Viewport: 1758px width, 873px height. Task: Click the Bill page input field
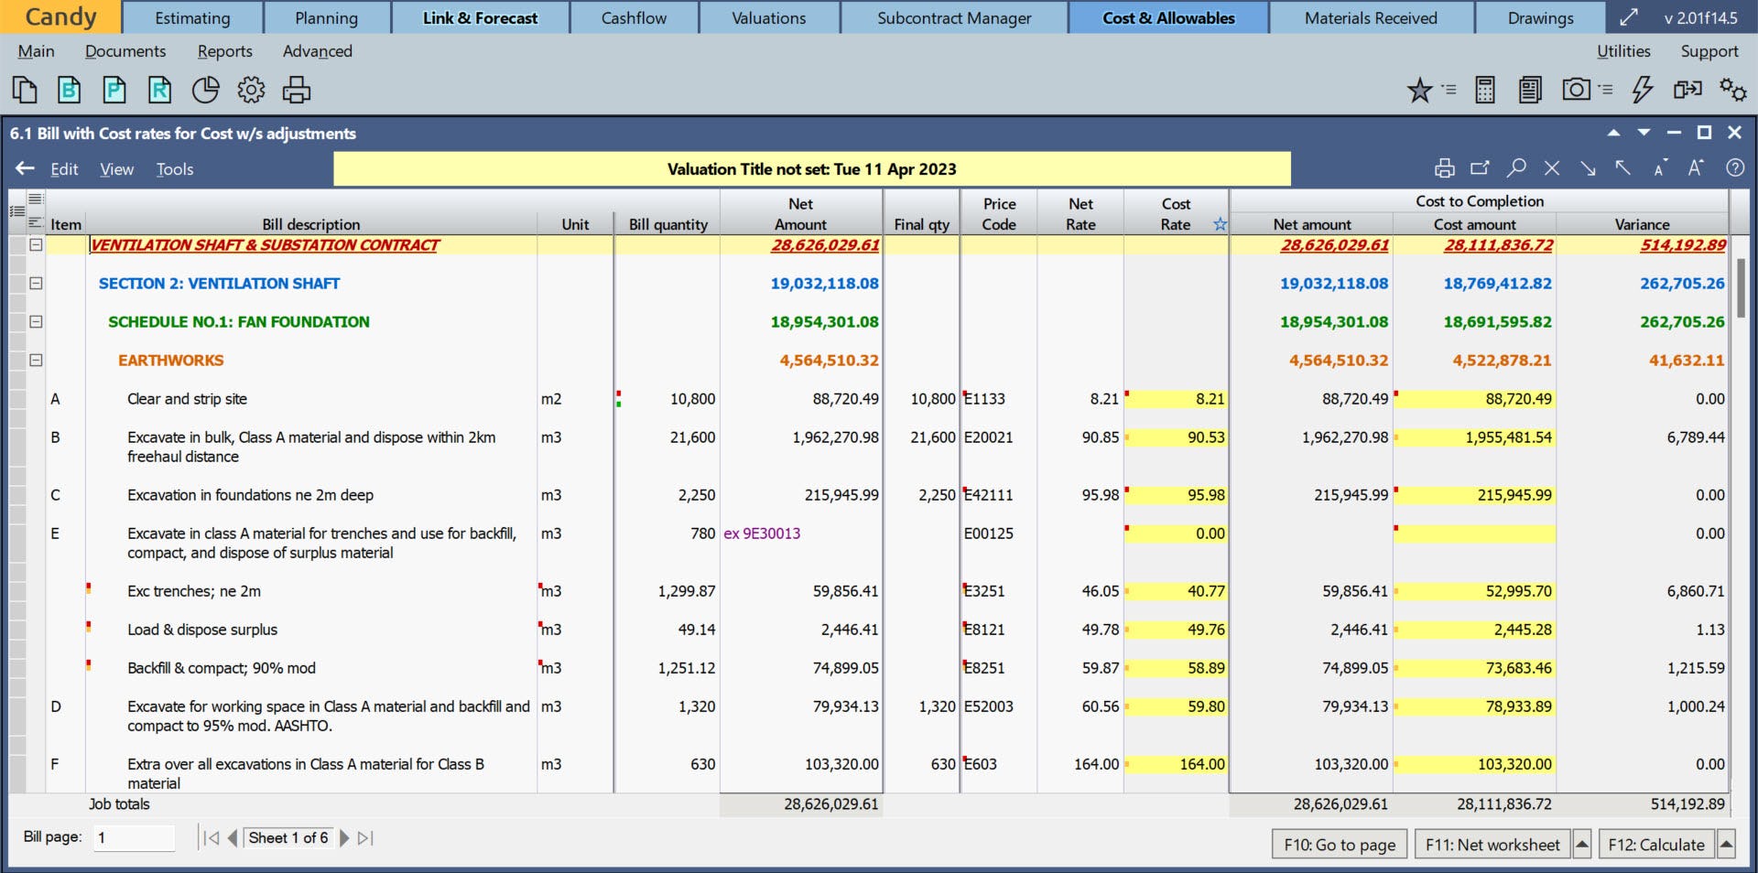point(134,837)
